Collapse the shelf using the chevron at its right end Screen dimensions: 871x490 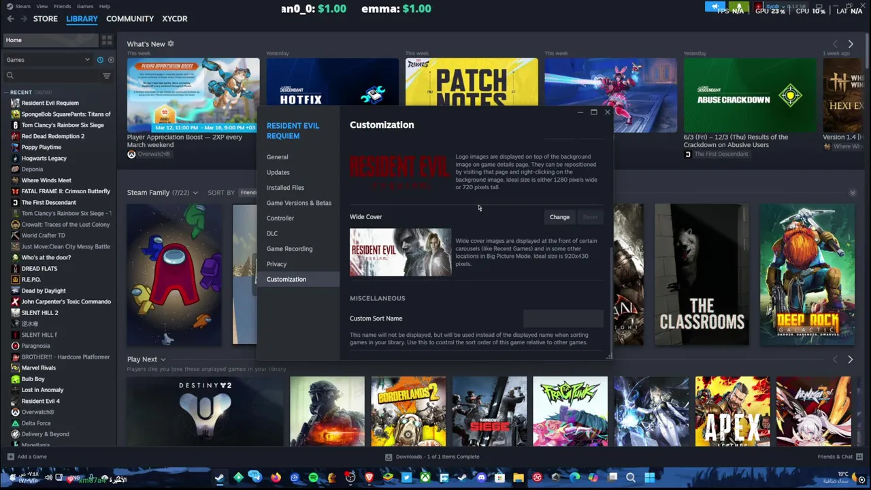point(853,193)
